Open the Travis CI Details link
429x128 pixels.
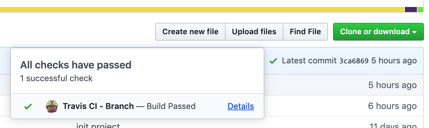[x=241, y=106]
